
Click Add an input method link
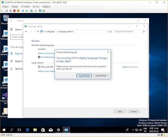pos(46,71)
